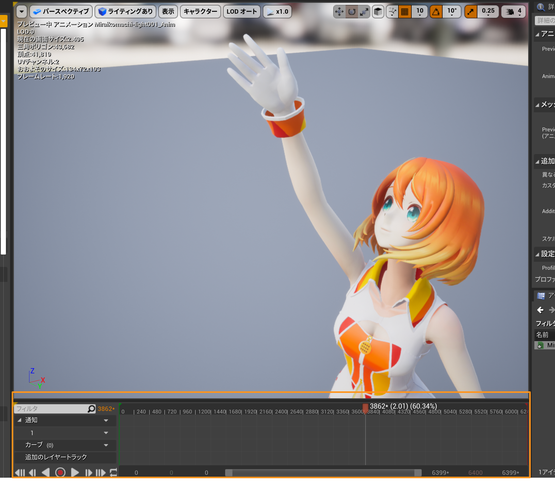This screenshot has width=555, height=489.
Task: Select the 追加のレイヤートラック row
Action: click(65, 457)
